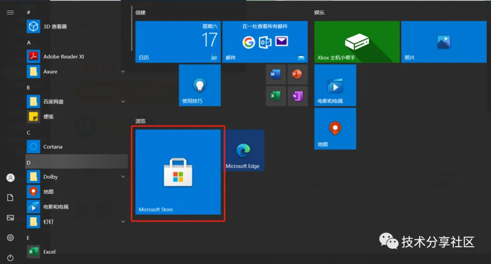
Task: Click the C section letter header
Action: (29, 133)
